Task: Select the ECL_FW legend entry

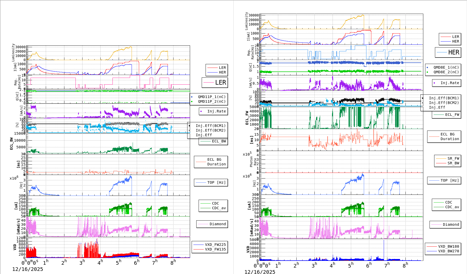Action: tap(446, 115)
